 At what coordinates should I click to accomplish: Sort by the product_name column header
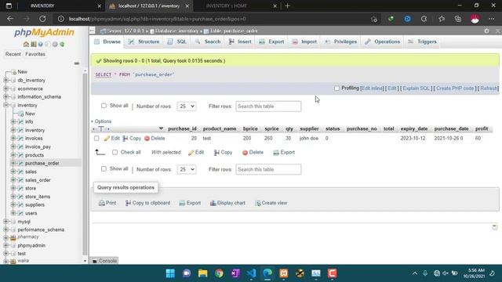[220, 128]
